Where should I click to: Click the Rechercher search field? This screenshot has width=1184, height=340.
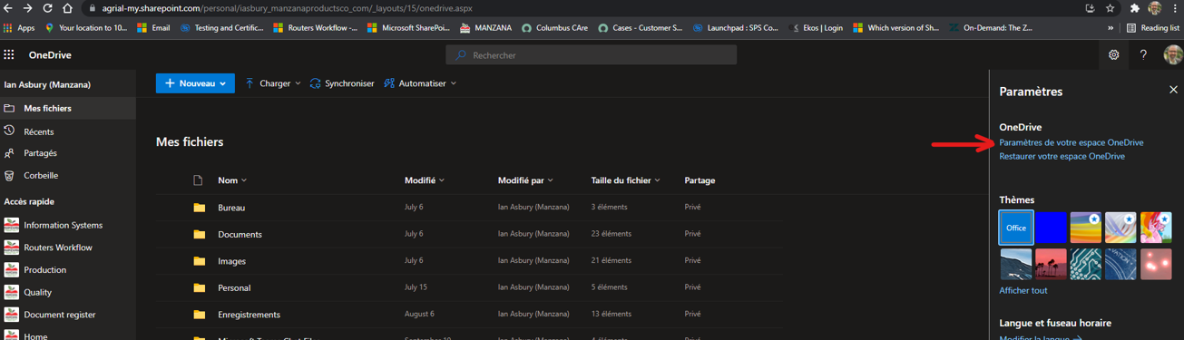(591, 55)
